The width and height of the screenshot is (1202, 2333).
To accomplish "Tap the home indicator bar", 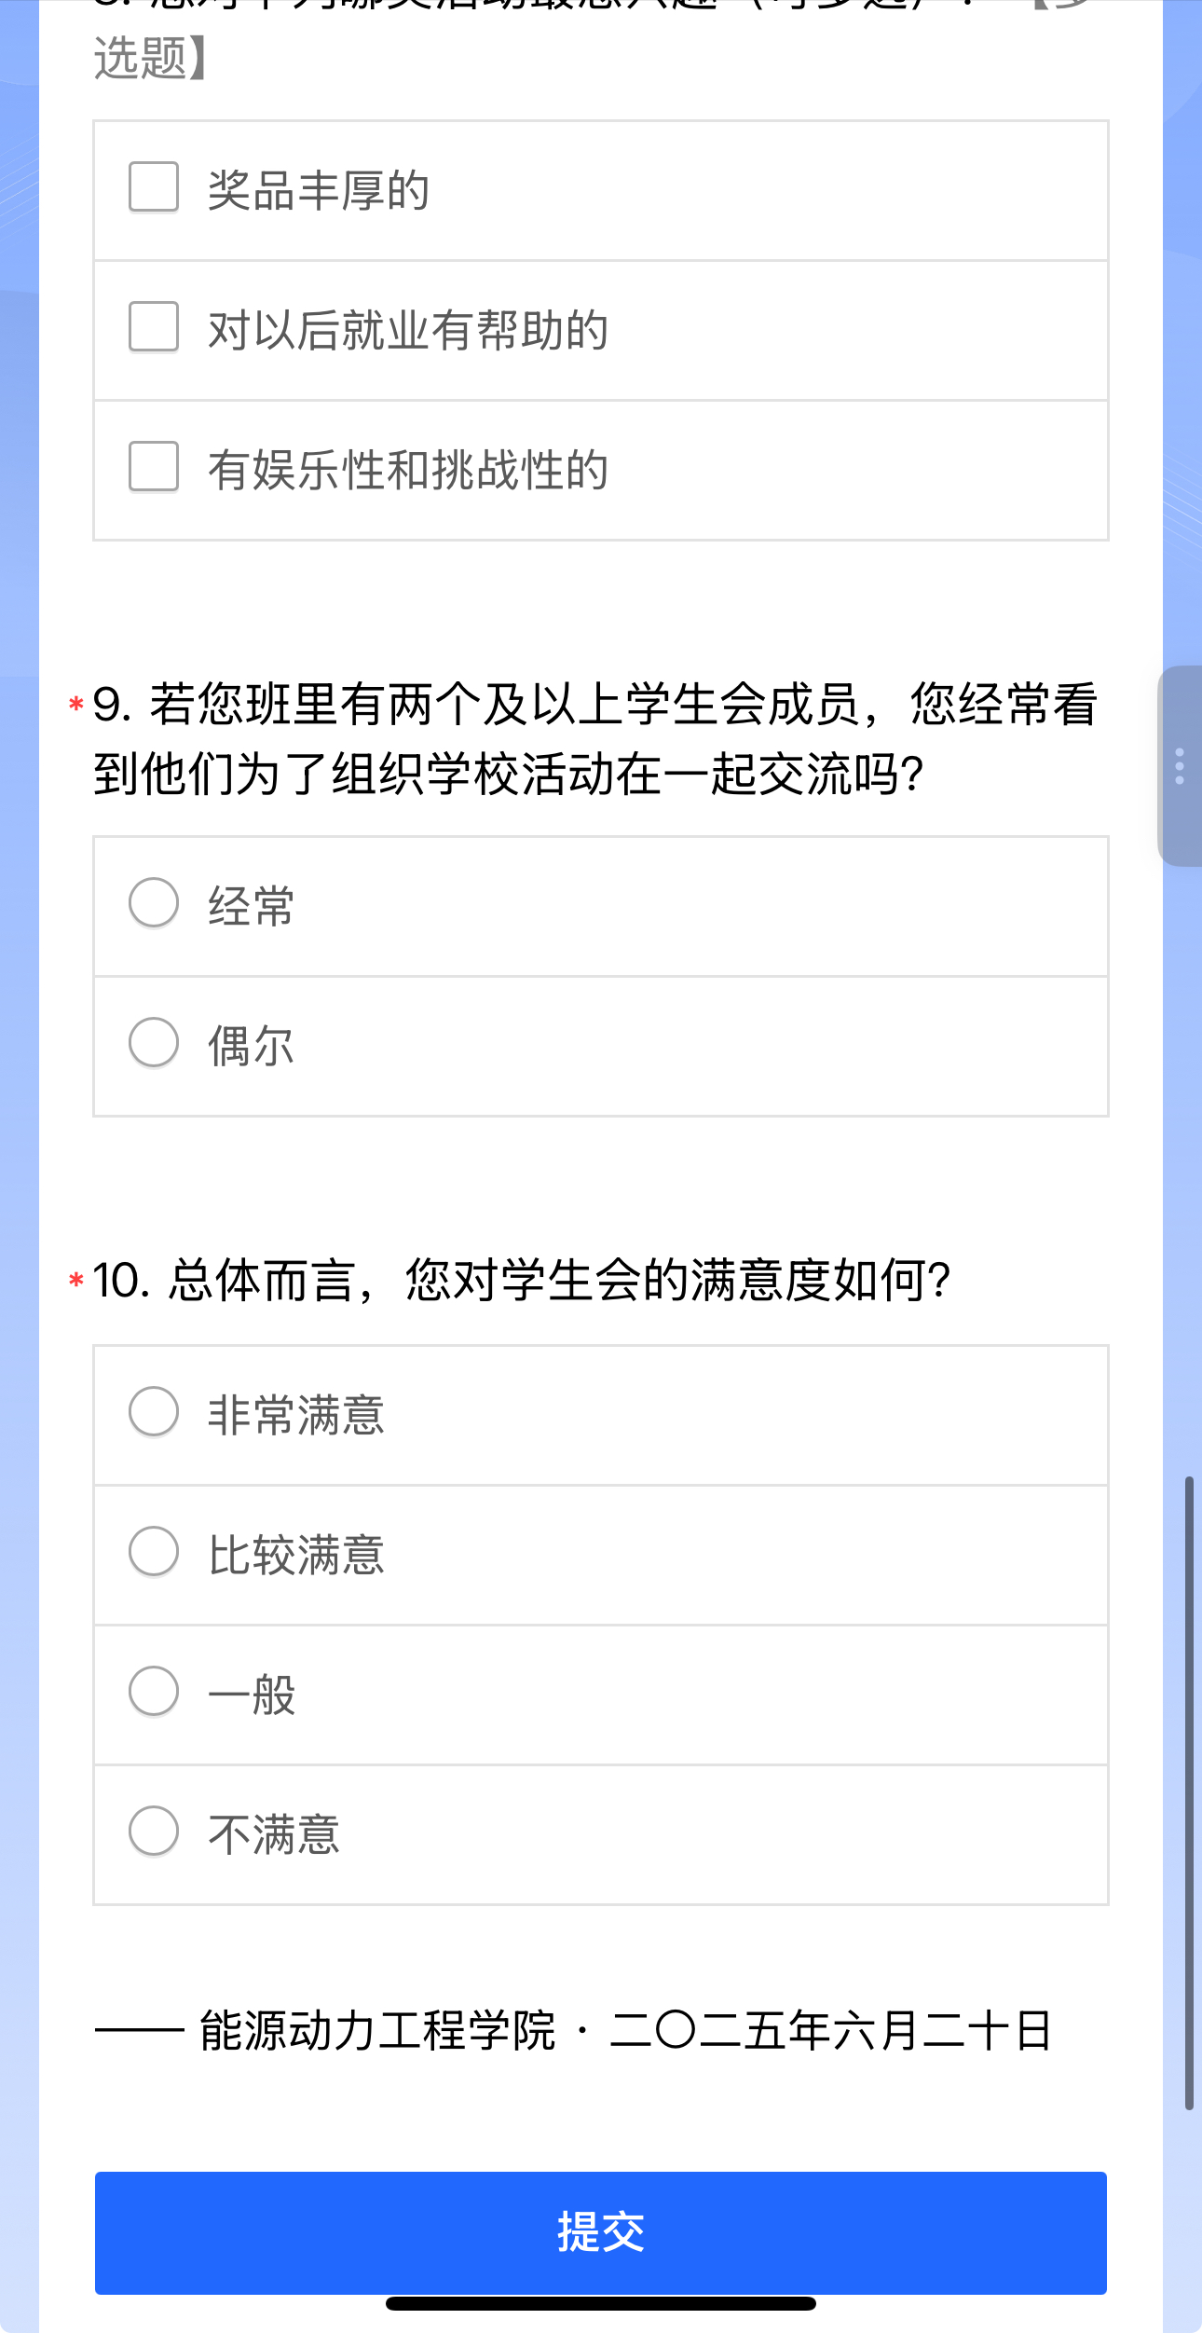I will [x=601, y=2304].
